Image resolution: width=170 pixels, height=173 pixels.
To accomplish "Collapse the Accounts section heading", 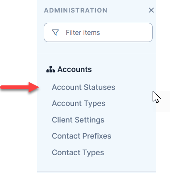I will click(x=69, y=69).
